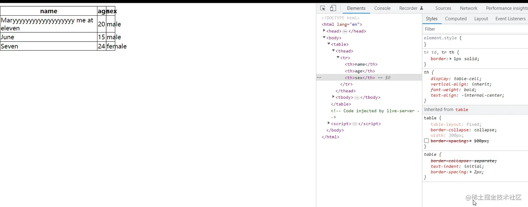Click the 'June' table cell

pyautogui.click(x=49, y=37)
